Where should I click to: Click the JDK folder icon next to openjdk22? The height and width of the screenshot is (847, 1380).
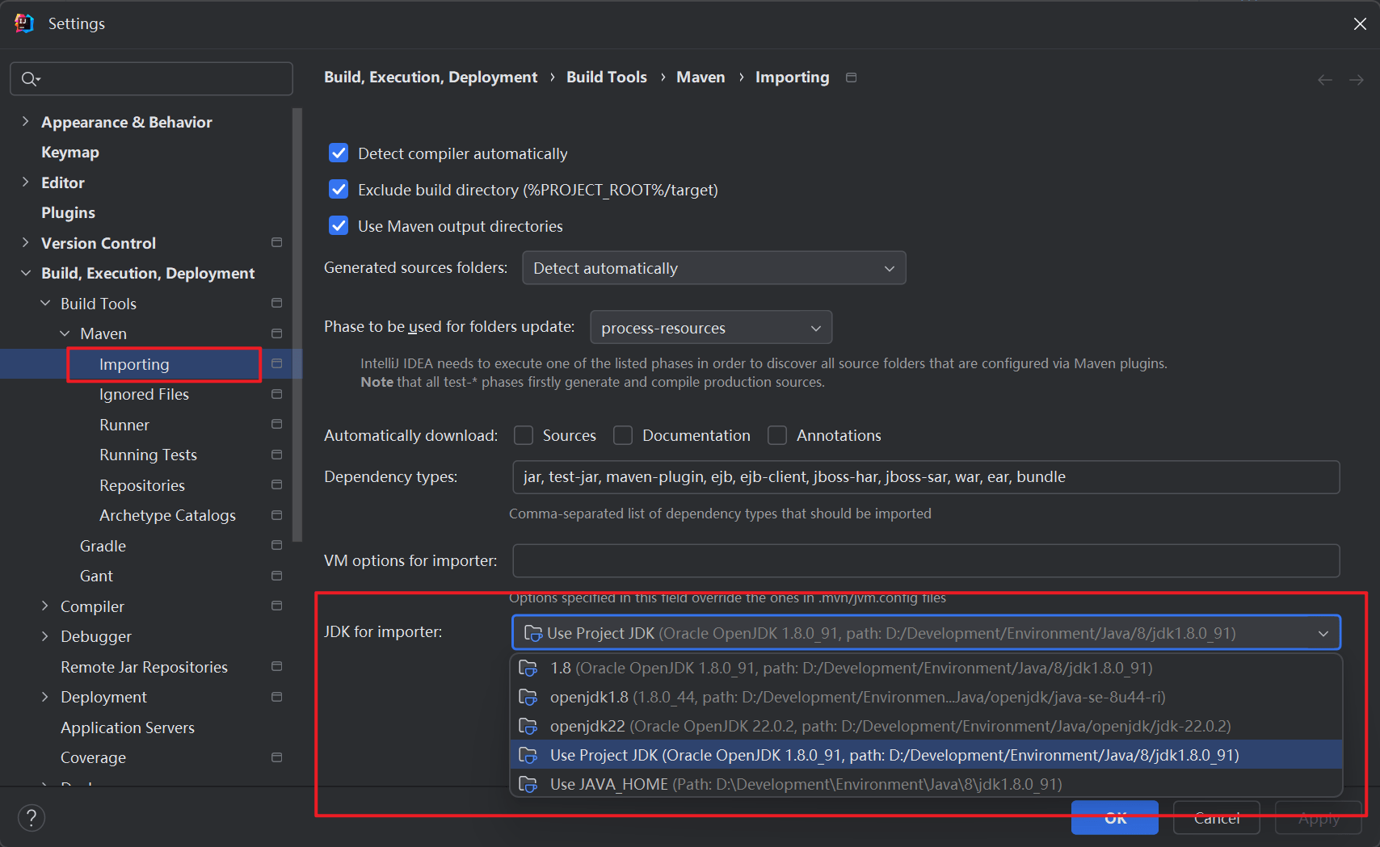click(x=528, y=725)
